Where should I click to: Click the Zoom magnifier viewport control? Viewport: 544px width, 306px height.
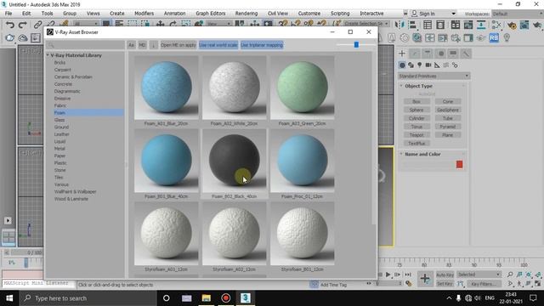[510, 275]
